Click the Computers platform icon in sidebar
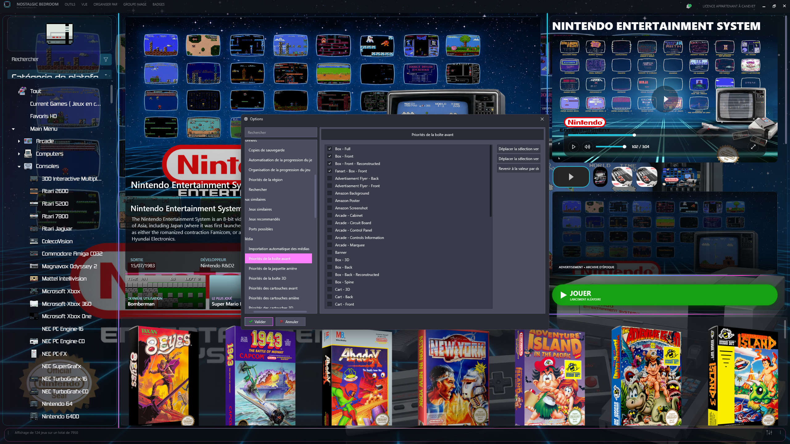 pos(28,154)
